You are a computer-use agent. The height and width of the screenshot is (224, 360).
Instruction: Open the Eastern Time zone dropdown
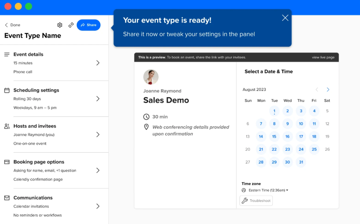(x=268, y=190)
